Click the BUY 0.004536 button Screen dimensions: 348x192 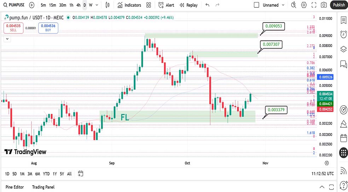click(x=48, y=28)
